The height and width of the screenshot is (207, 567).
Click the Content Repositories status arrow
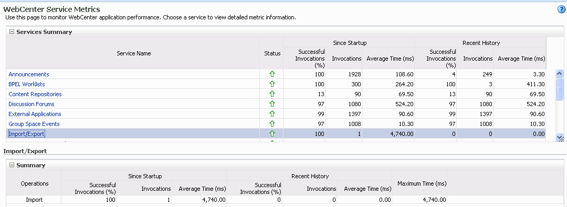coord(272,94)
